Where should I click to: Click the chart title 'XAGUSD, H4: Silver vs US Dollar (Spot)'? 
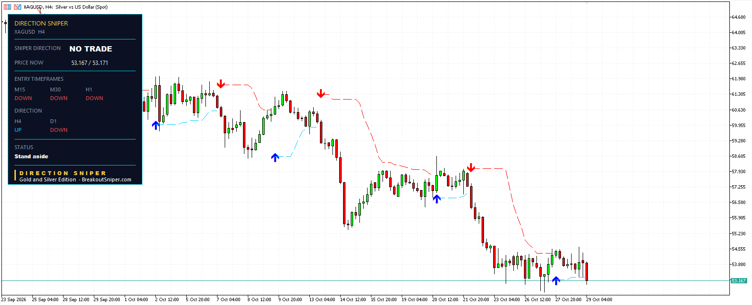click(x=65, y=7)
